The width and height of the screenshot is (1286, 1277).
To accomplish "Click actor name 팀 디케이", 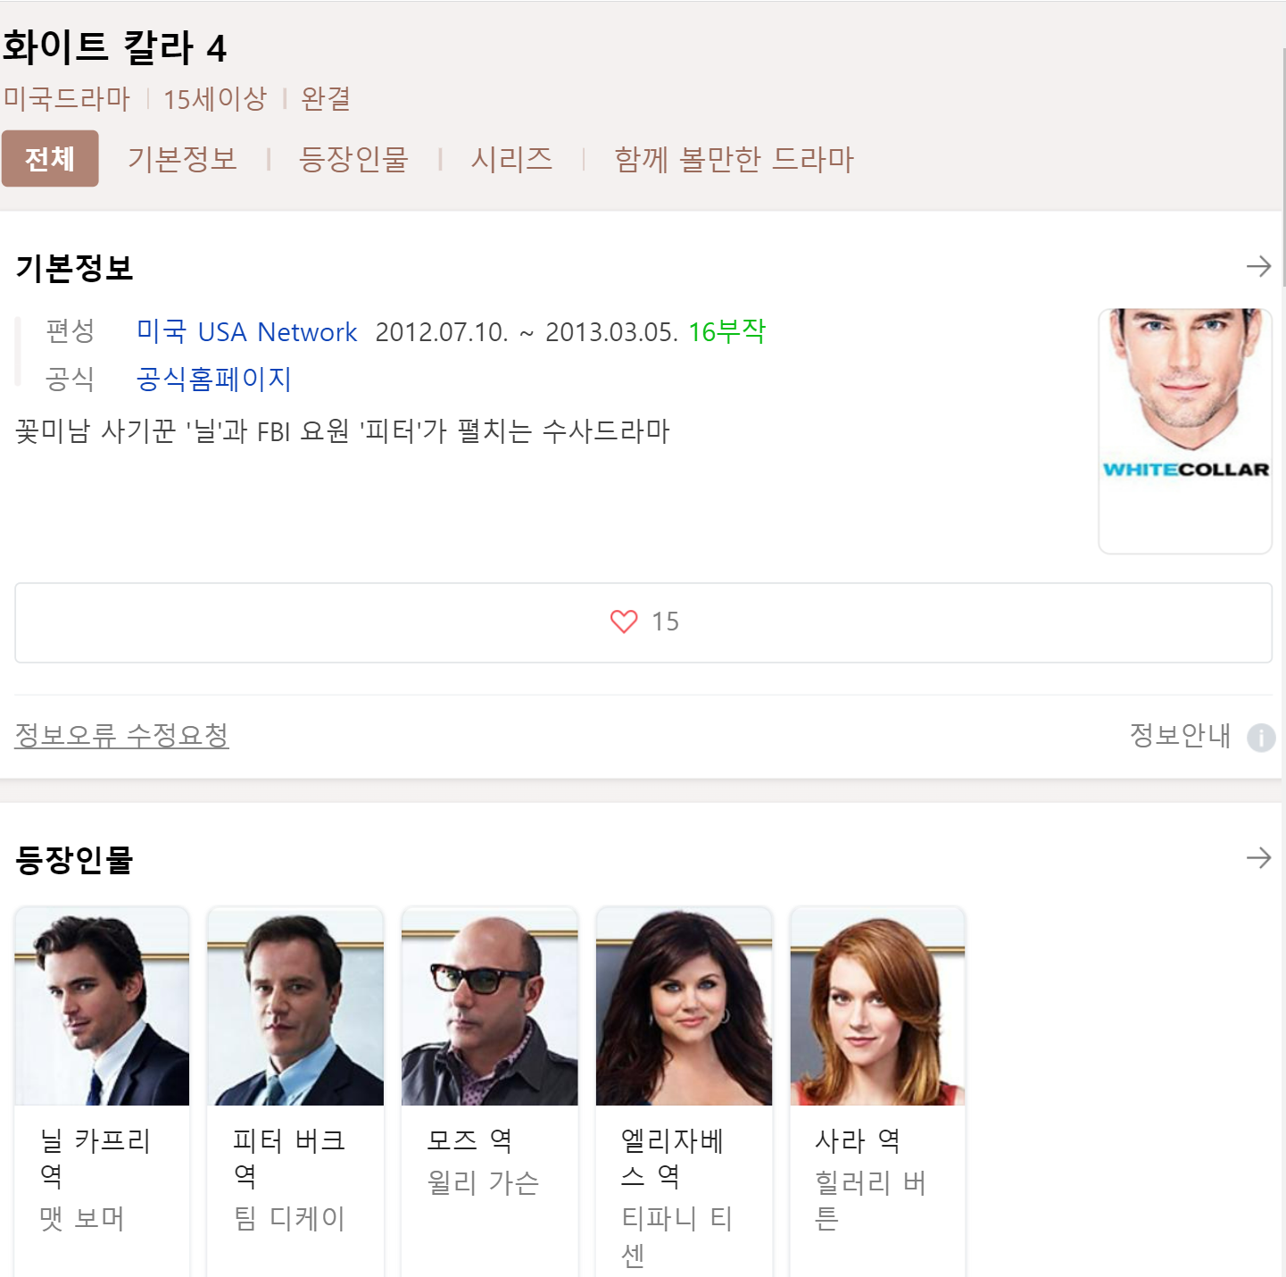I will 289,1218.
